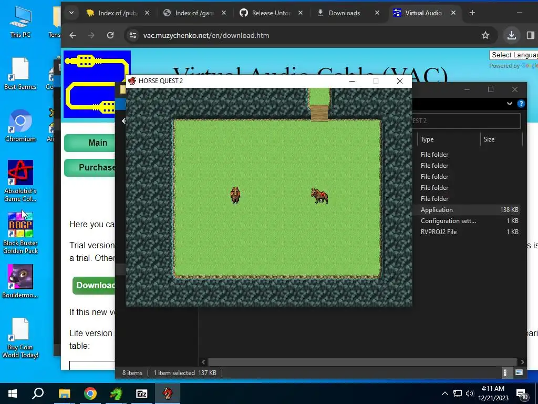This screenshot has width=538, height=404.
Task: Go back in browser
Action: [73, 35]
